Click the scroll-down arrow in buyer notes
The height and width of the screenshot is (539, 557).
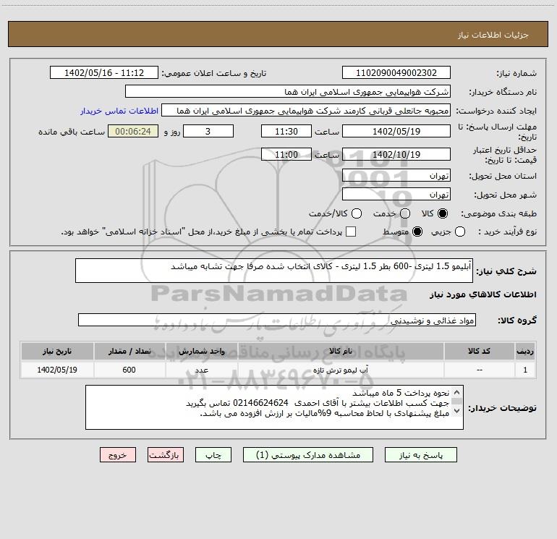[457, 412]
